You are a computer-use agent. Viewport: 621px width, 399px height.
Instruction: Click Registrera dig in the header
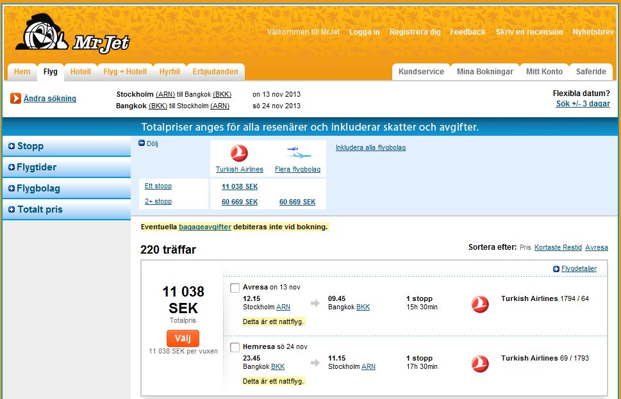[415, 32]
